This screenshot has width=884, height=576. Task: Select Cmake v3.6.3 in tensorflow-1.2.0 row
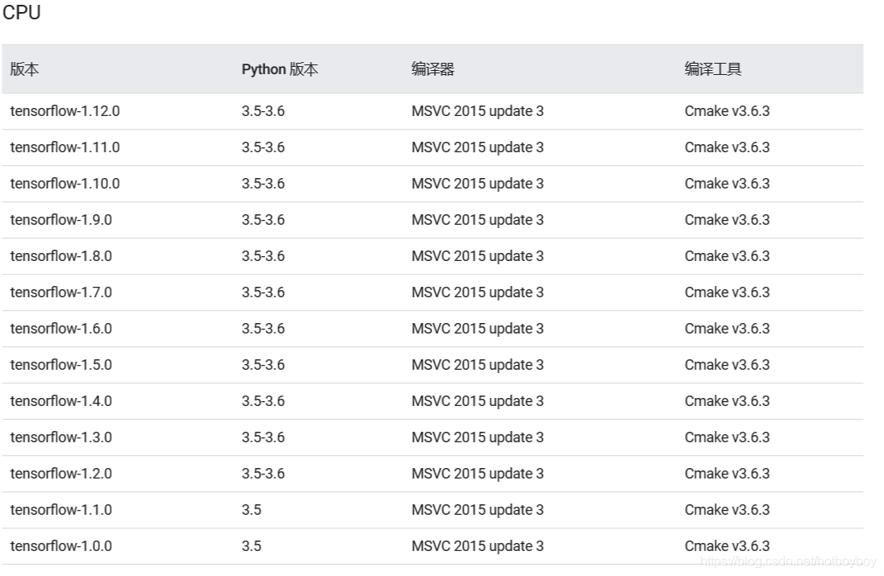(x=728, y=474)
